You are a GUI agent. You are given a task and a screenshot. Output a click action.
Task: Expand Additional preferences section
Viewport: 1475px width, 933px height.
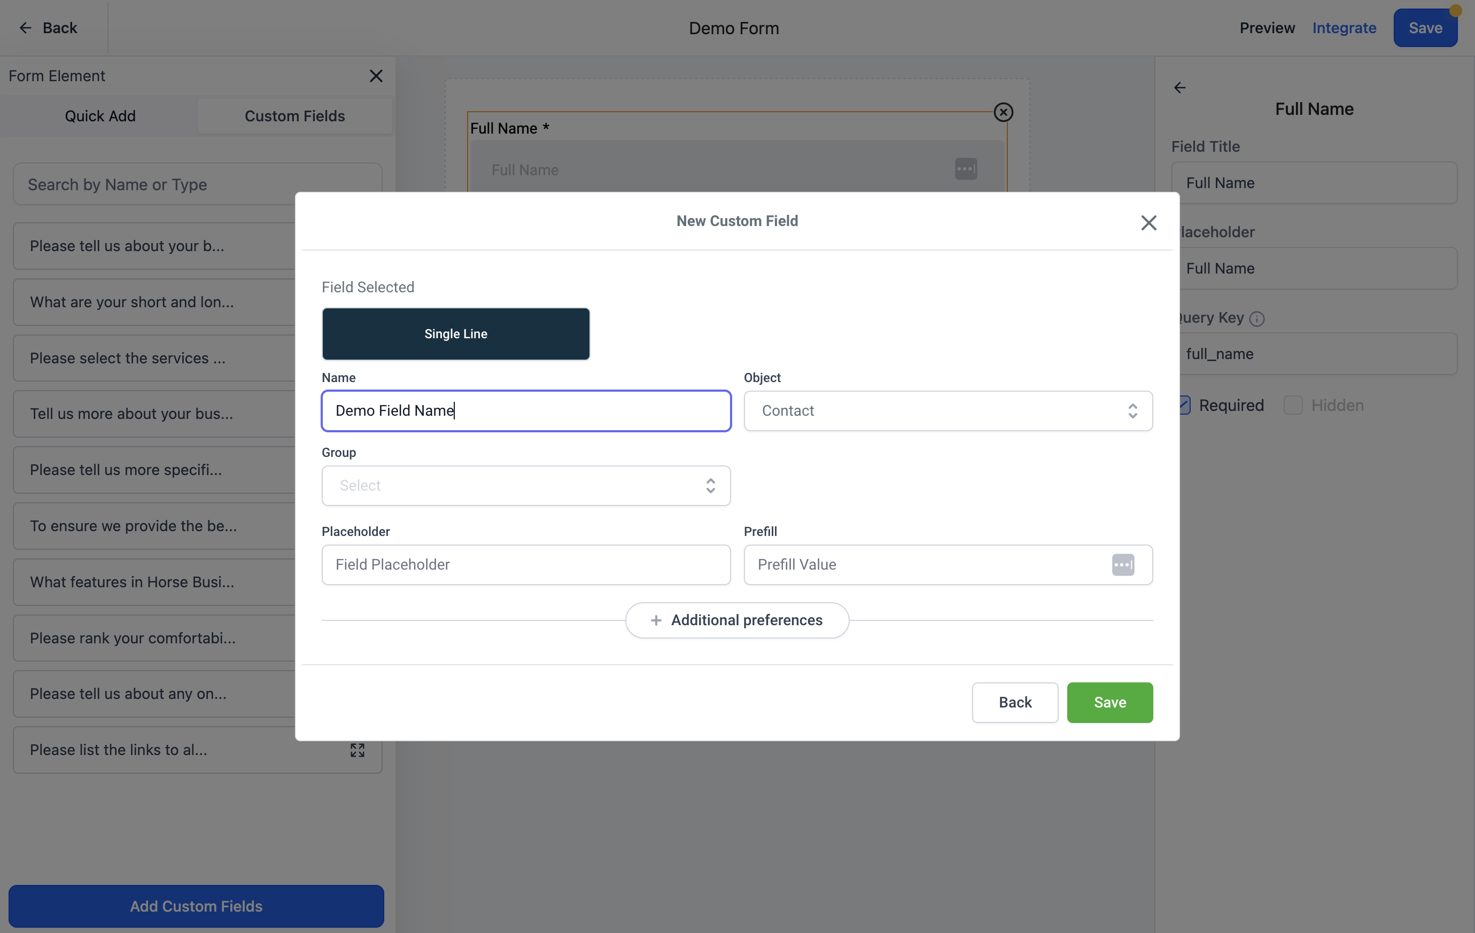coord(737,620)
